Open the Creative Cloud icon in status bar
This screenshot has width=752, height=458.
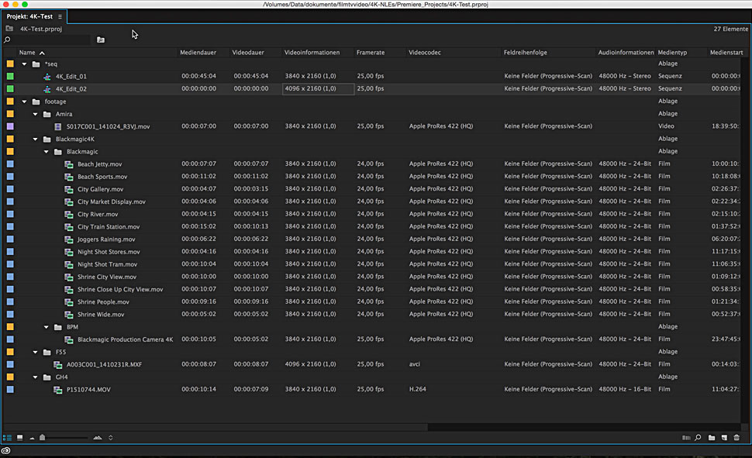[6, 451]
